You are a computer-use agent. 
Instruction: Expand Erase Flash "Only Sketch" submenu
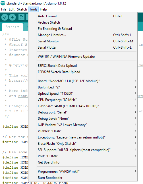(83, 144)
